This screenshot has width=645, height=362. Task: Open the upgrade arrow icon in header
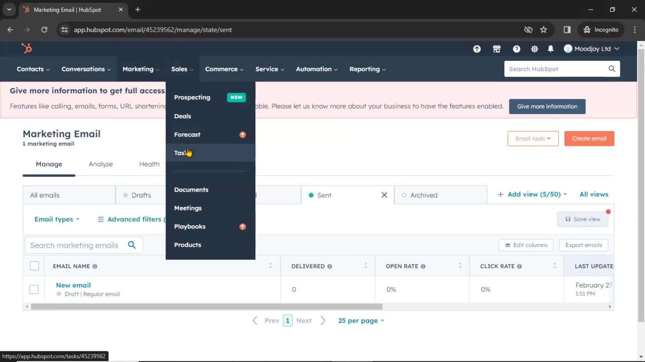tap(477, 49)
